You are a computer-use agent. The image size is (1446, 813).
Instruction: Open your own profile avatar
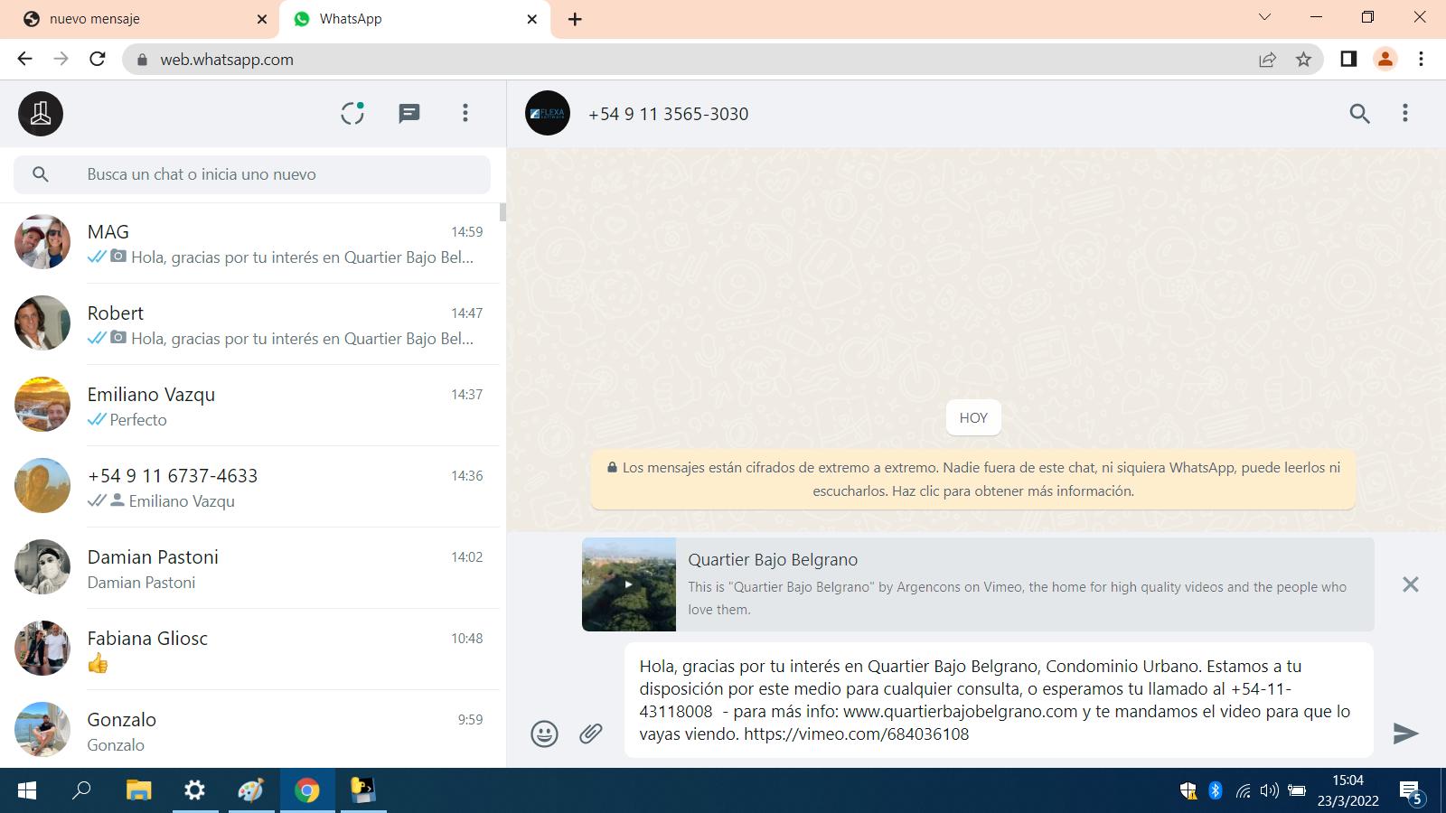[x=41, y=114]
